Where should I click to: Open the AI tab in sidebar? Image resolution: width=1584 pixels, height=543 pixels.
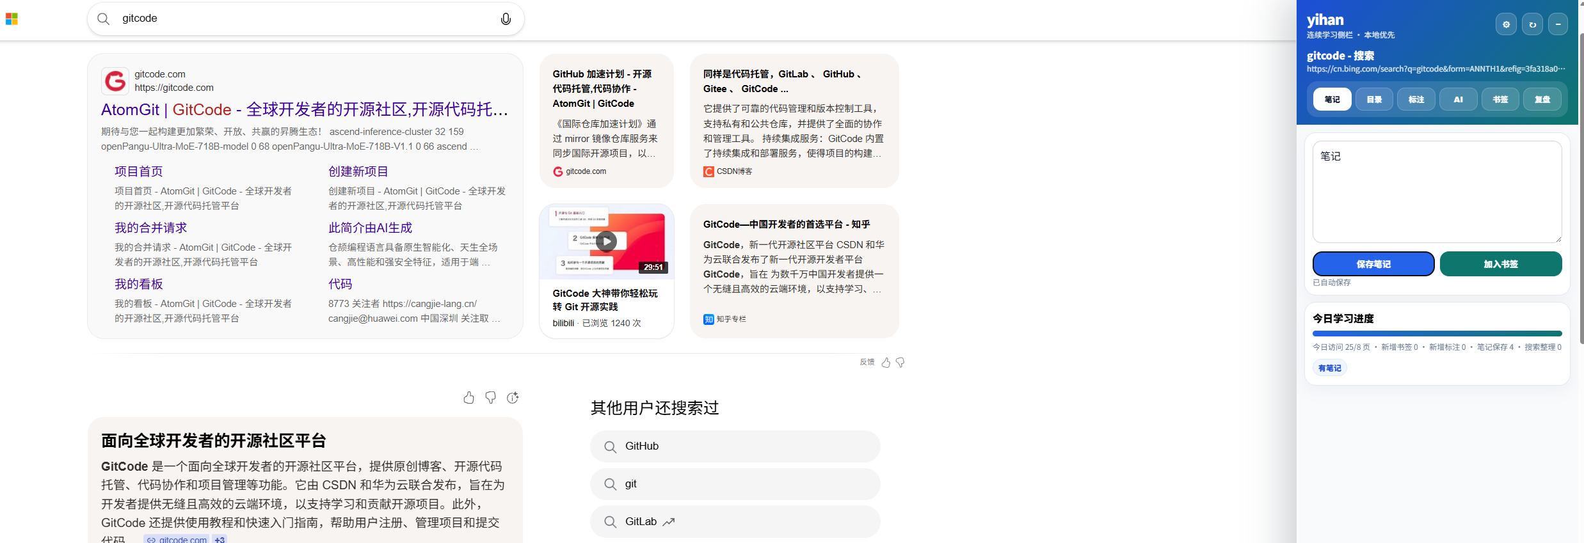tap(1458, 99)
